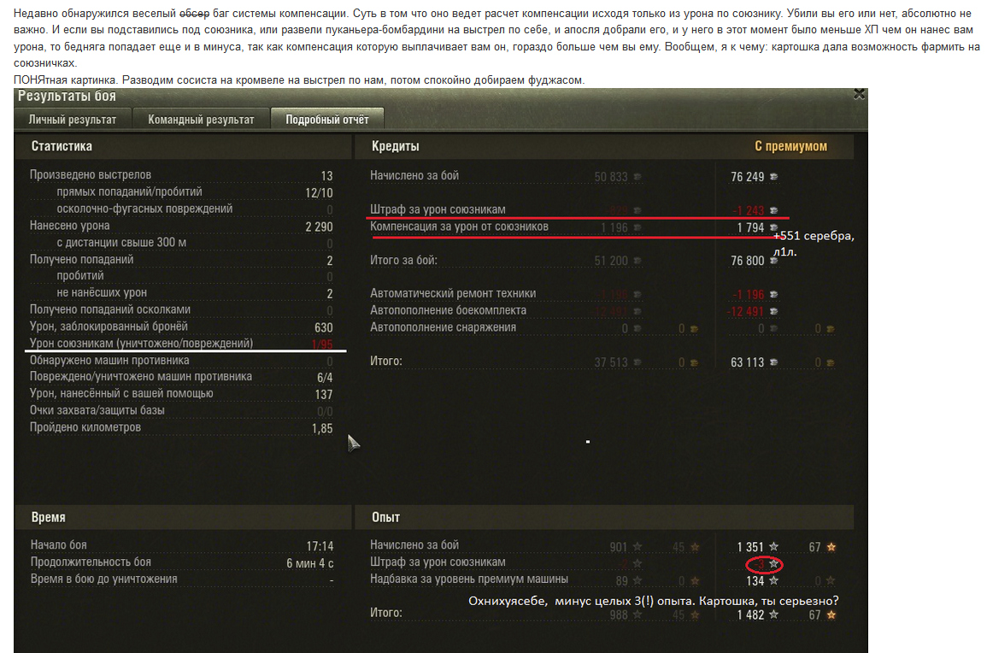Click the star icon next to 89
The width and height of the screenshot is (987, 653).
(637, 580)
